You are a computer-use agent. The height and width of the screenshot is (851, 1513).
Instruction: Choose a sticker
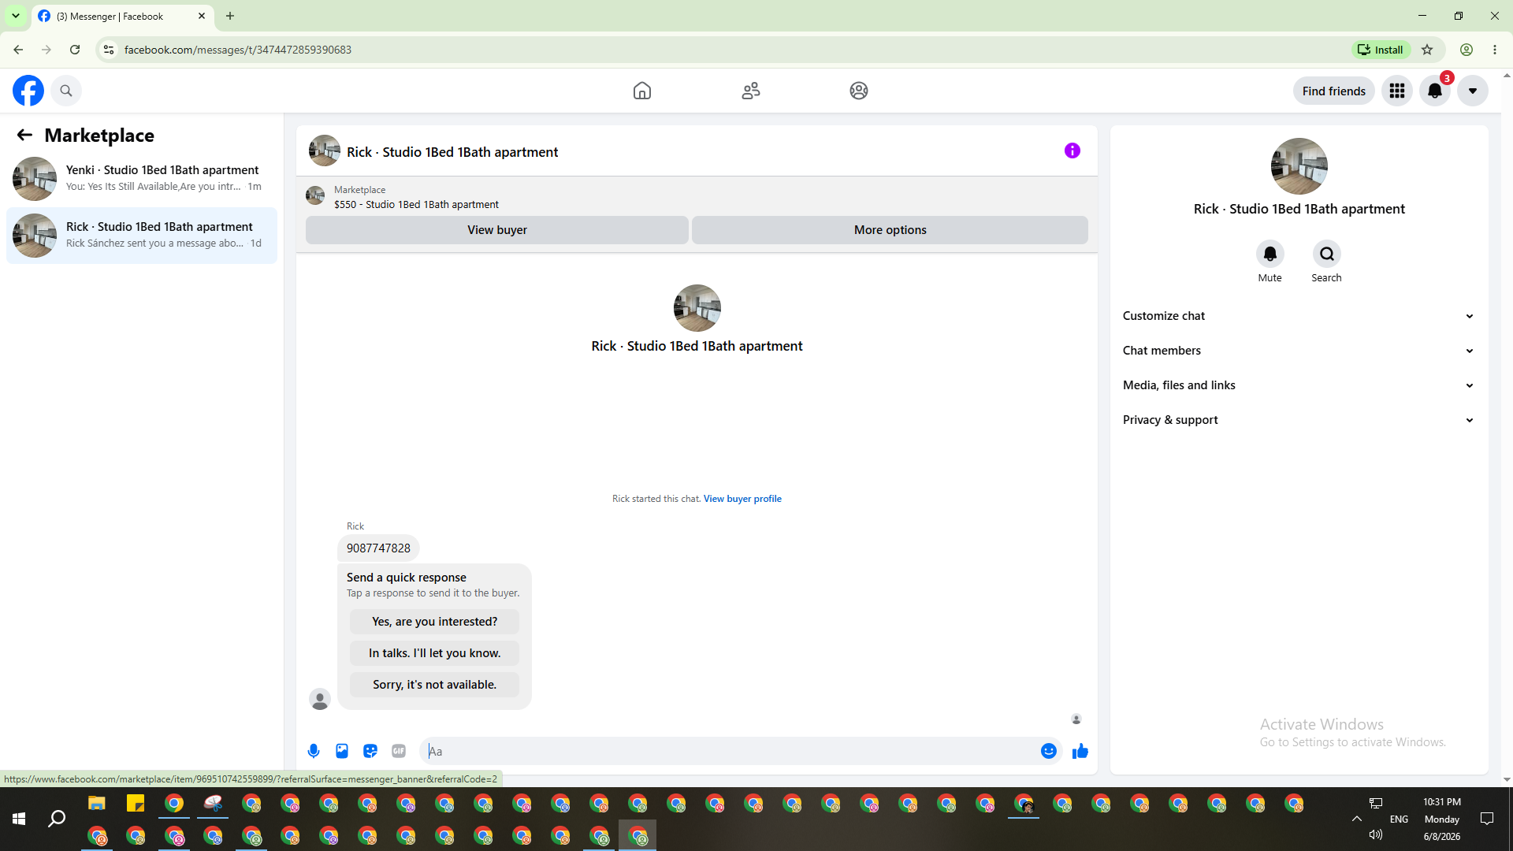tap(370, 751)
